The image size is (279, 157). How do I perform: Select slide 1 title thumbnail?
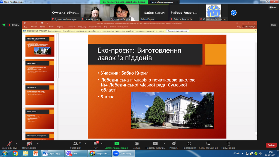40,46
